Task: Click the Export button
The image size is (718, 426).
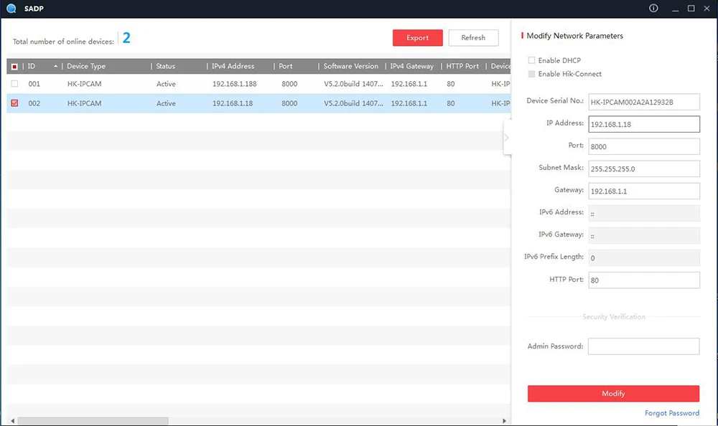Action: tap(418, 37)
